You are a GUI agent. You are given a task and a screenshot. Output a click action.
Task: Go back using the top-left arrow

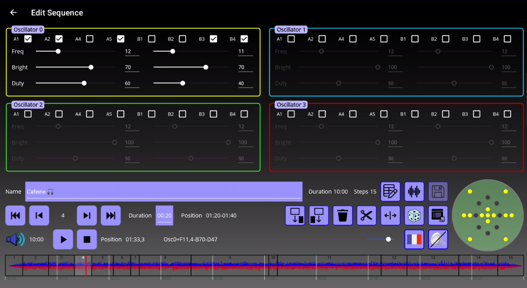coord(13,13)
